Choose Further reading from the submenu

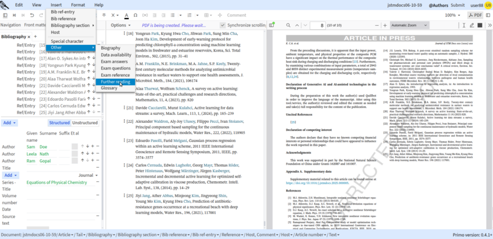pyautogui.click(x=115, y=82)
